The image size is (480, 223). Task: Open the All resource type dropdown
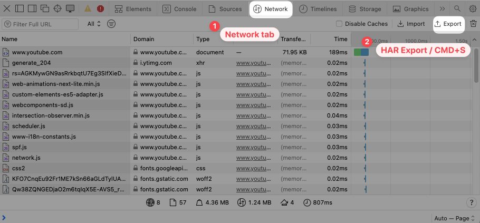click(x=94, y=24)
